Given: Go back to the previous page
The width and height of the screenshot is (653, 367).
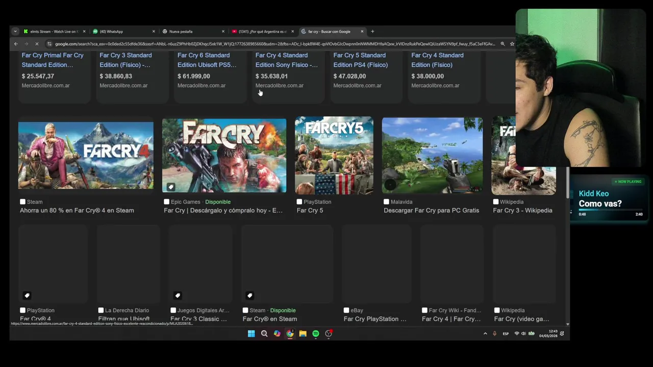Looking at the screenshot, I should pyautogui.click(x=16, y=44).
